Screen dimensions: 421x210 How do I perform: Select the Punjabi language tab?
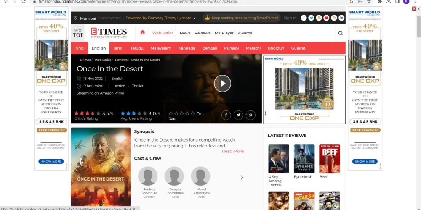232,48
